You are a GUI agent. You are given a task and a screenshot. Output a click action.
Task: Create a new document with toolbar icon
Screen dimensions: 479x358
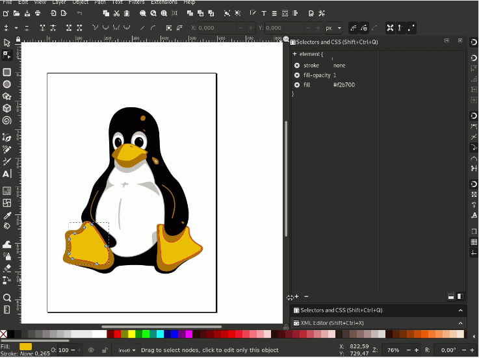point(6,13)
